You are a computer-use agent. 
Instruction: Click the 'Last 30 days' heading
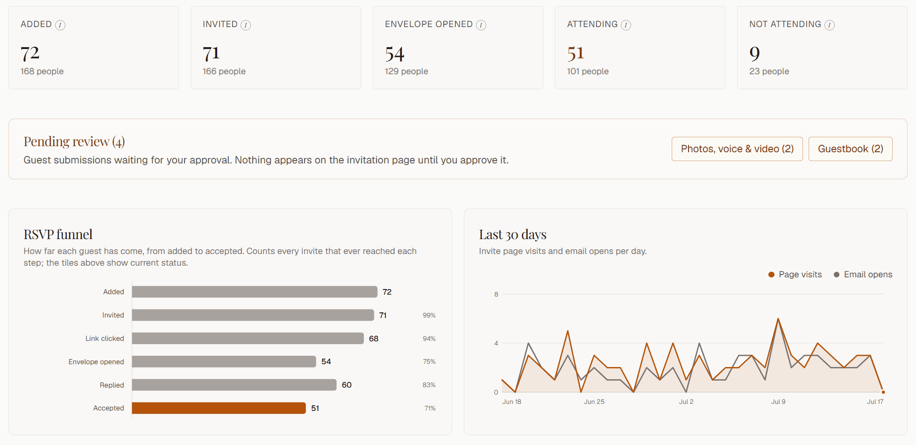coord(512,234)
